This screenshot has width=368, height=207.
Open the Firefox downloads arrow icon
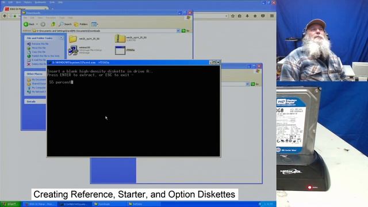tap(247, 16)
